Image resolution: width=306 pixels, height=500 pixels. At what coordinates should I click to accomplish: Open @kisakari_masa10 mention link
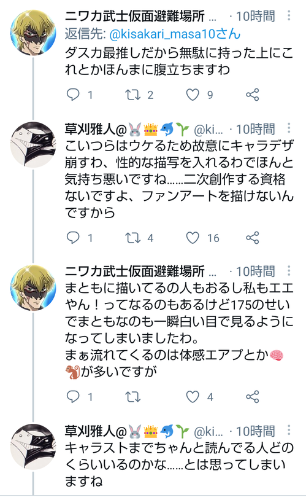175,34
